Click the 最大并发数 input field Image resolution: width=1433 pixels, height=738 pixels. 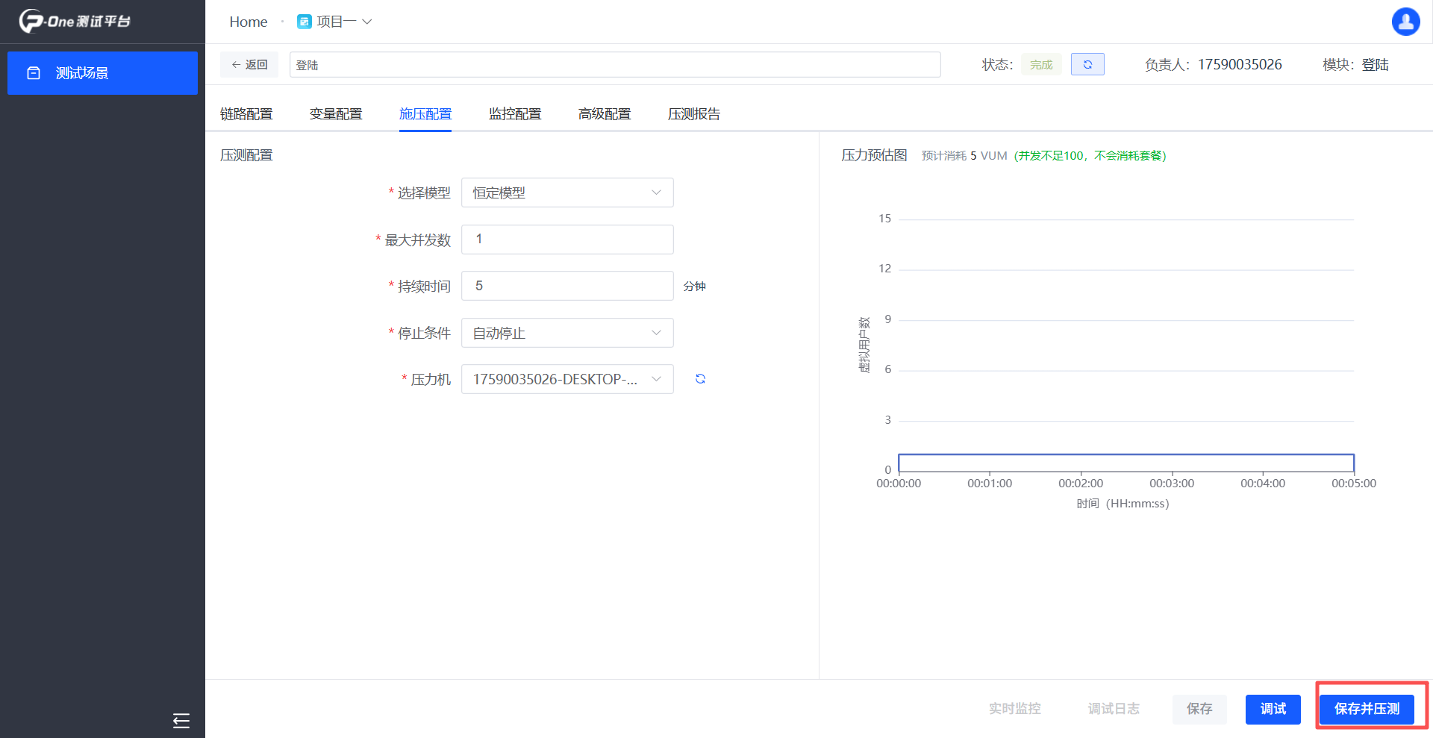[x=567, y=240]
